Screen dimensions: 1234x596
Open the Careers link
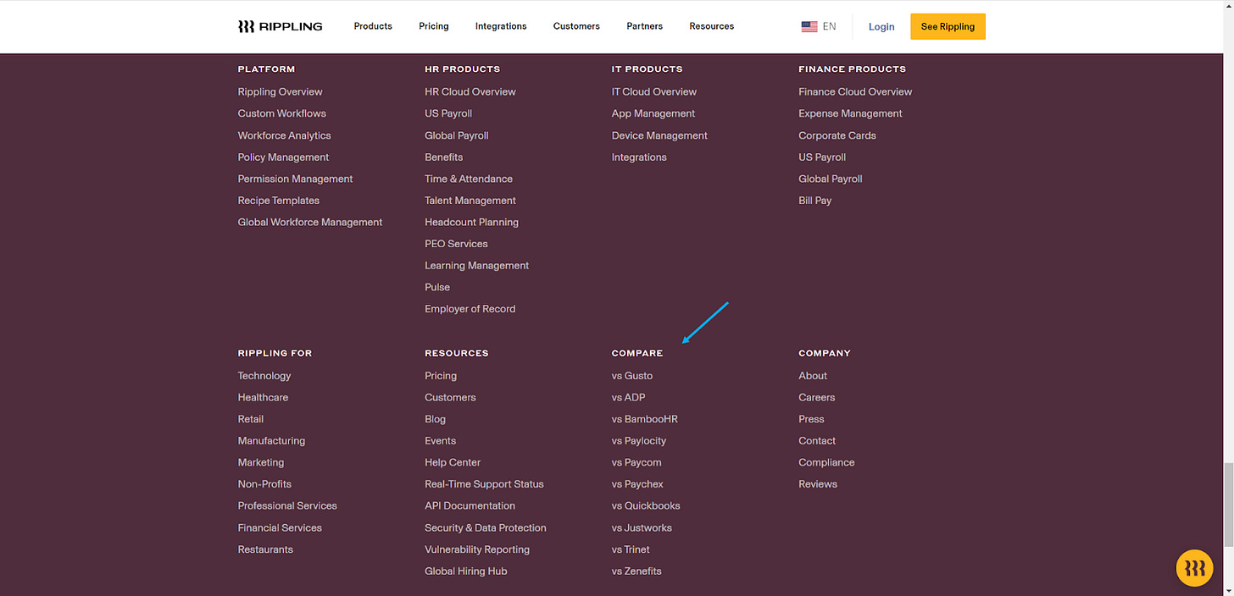click(x=817, y=397)
